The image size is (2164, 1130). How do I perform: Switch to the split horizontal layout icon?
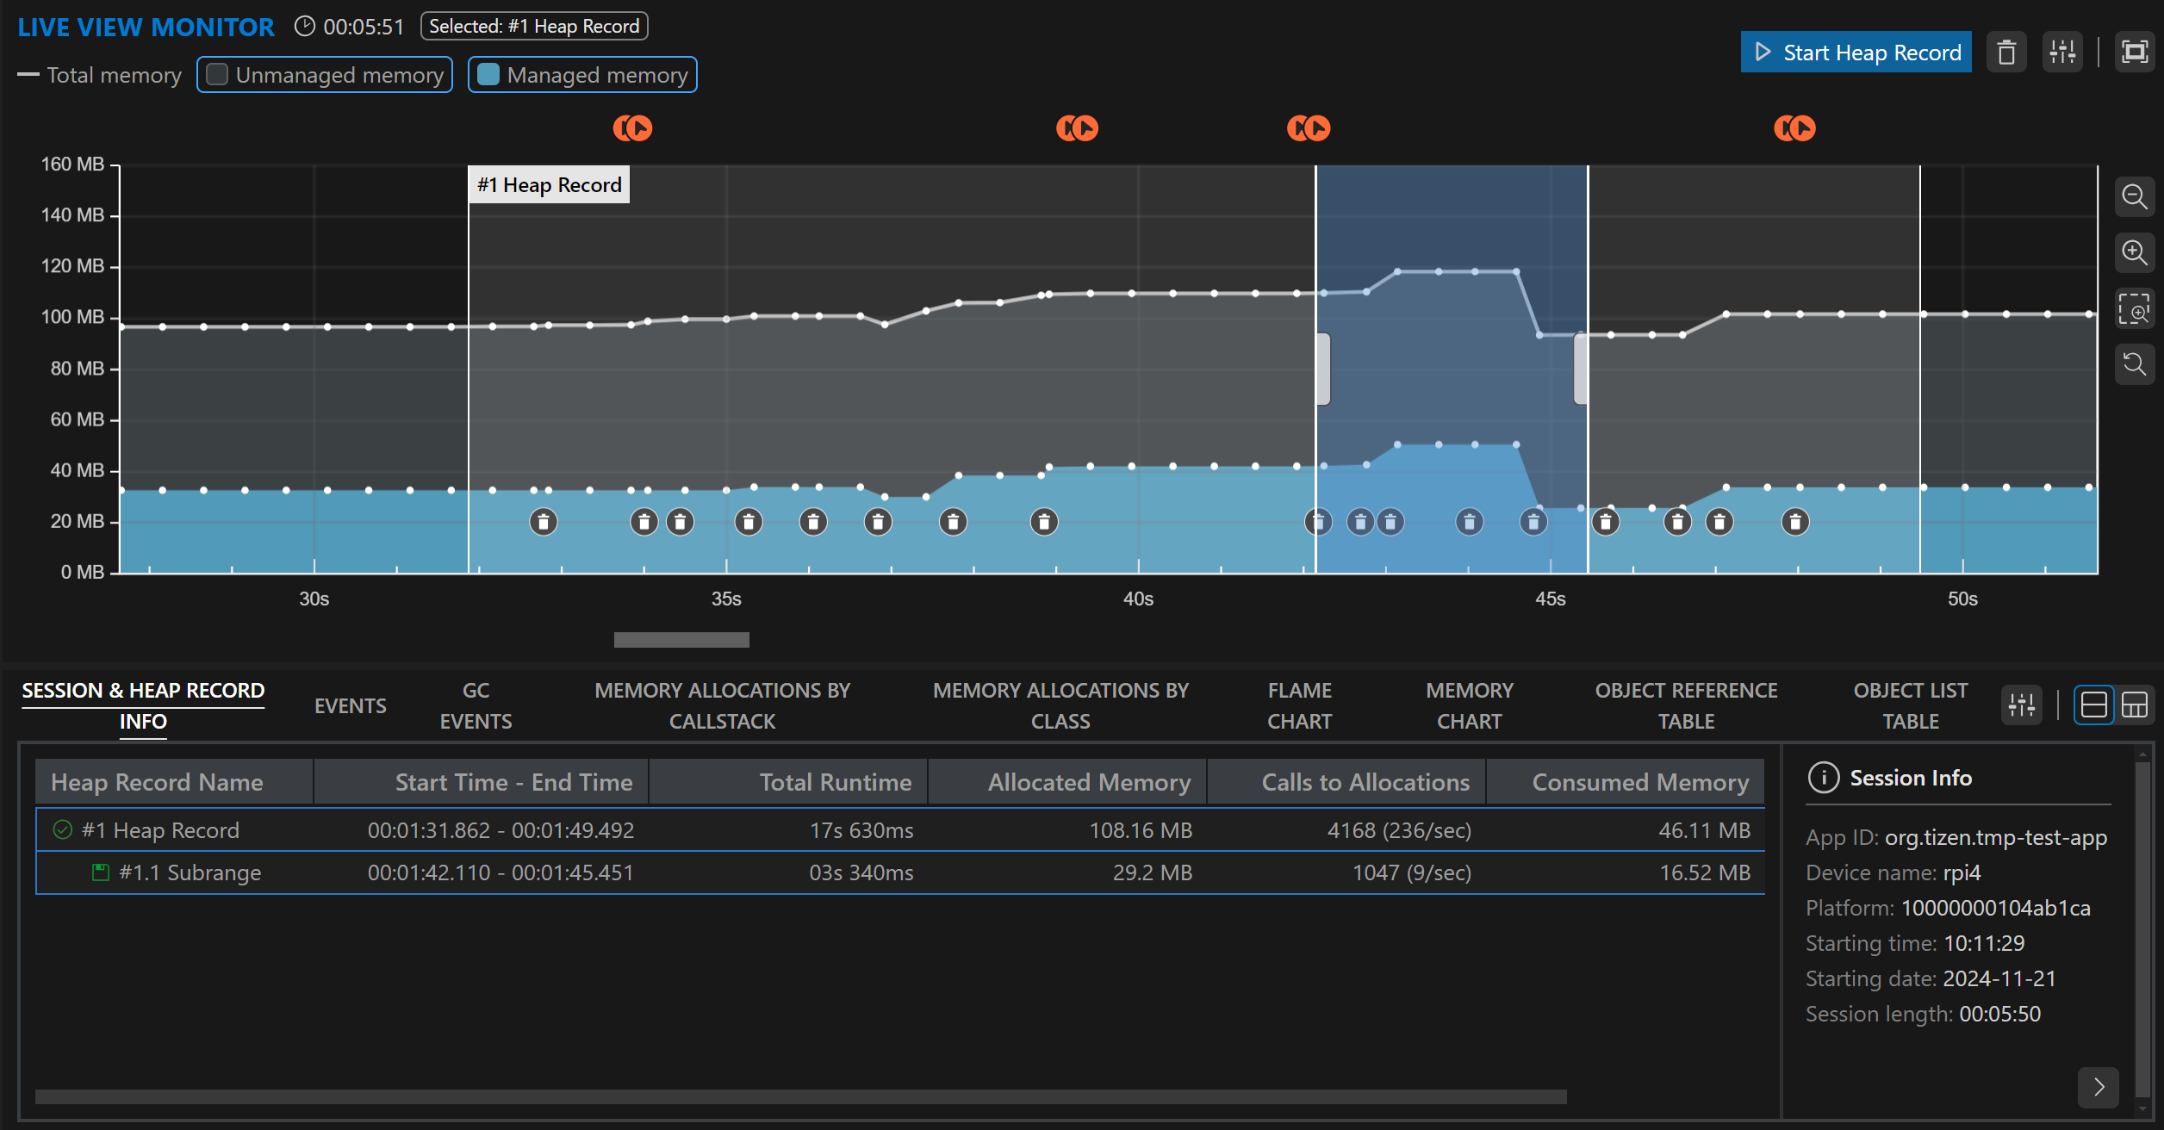coord(2093,705)
